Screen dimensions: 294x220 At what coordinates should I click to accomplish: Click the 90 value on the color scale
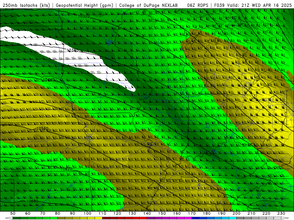[x=72, y=213]
